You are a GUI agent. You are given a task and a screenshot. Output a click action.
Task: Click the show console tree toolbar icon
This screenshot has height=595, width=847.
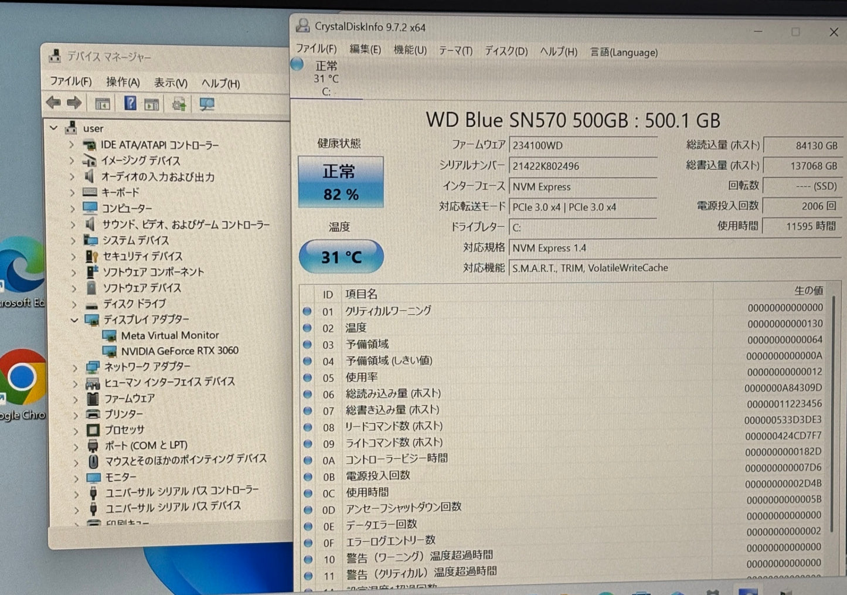103,104
